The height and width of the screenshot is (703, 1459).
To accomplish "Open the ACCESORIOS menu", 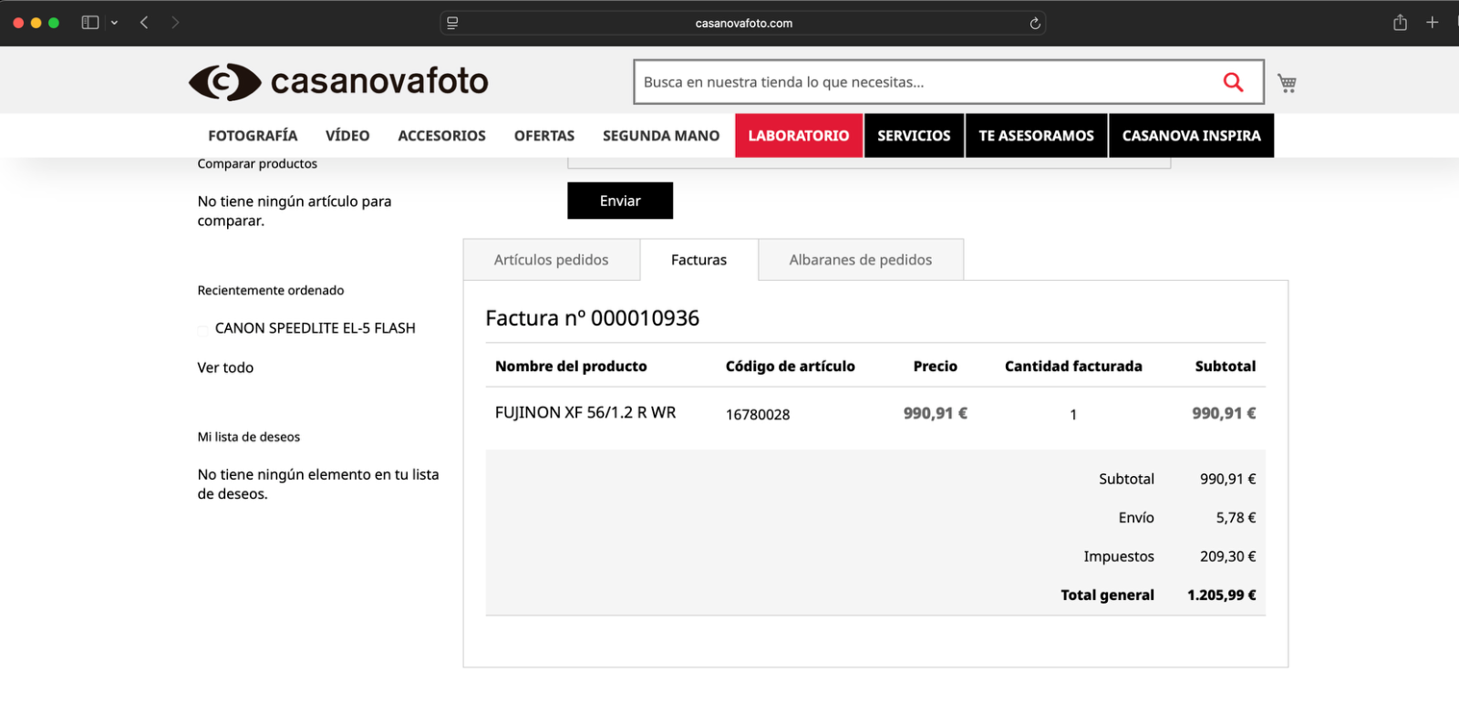I will (441, 136).
